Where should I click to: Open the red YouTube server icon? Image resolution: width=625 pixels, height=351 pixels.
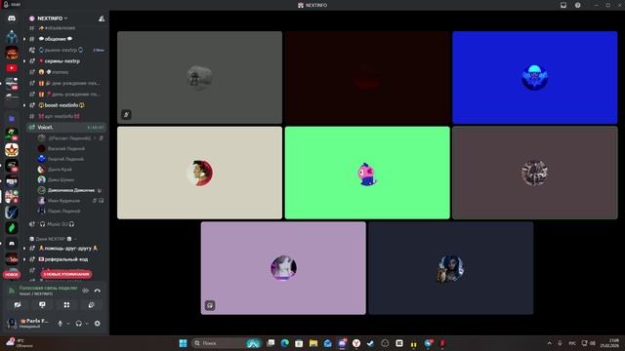pos(12,68)
